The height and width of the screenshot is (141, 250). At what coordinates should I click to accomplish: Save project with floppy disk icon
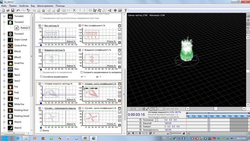[x=12, y=11]
